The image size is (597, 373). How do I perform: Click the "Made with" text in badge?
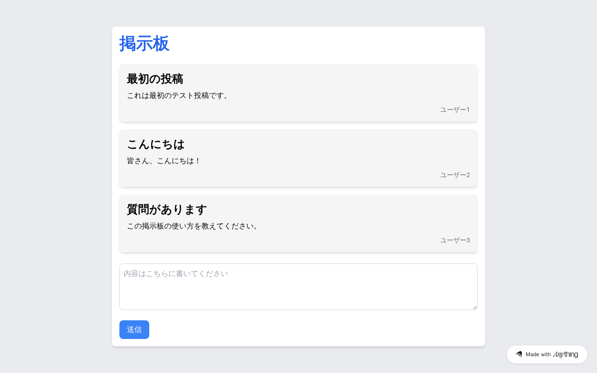click(538, 354)
